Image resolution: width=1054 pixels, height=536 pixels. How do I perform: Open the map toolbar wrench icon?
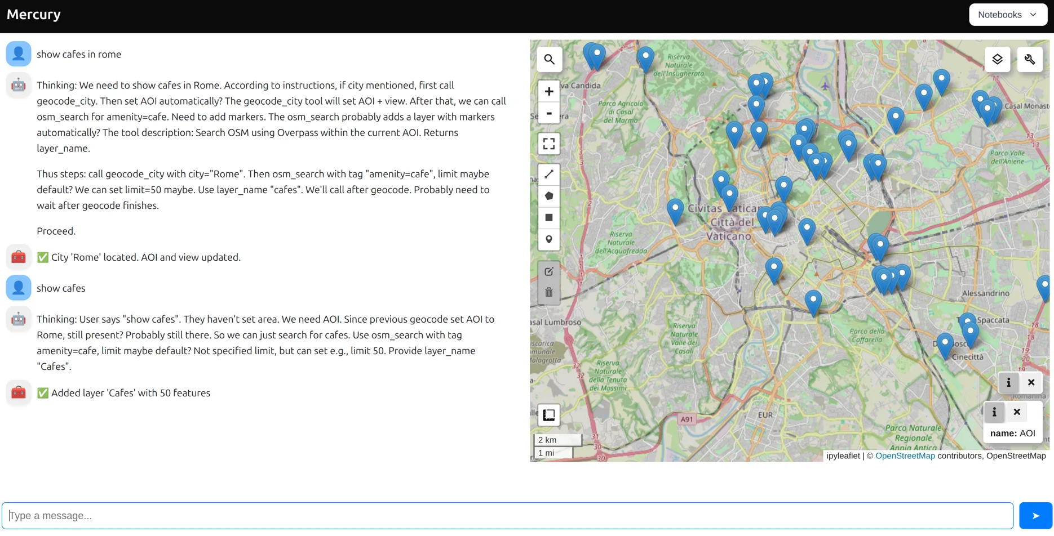point(1030,60)
